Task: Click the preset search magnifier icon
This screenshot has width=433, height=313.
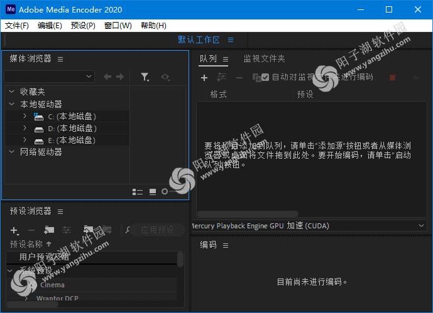Action: click(x=128, y=230)
